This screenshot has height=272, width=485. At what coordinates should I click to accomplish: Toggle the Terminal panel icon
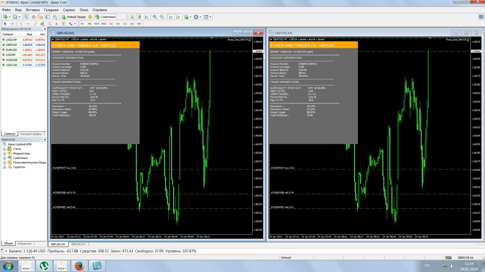coord(48,17)
